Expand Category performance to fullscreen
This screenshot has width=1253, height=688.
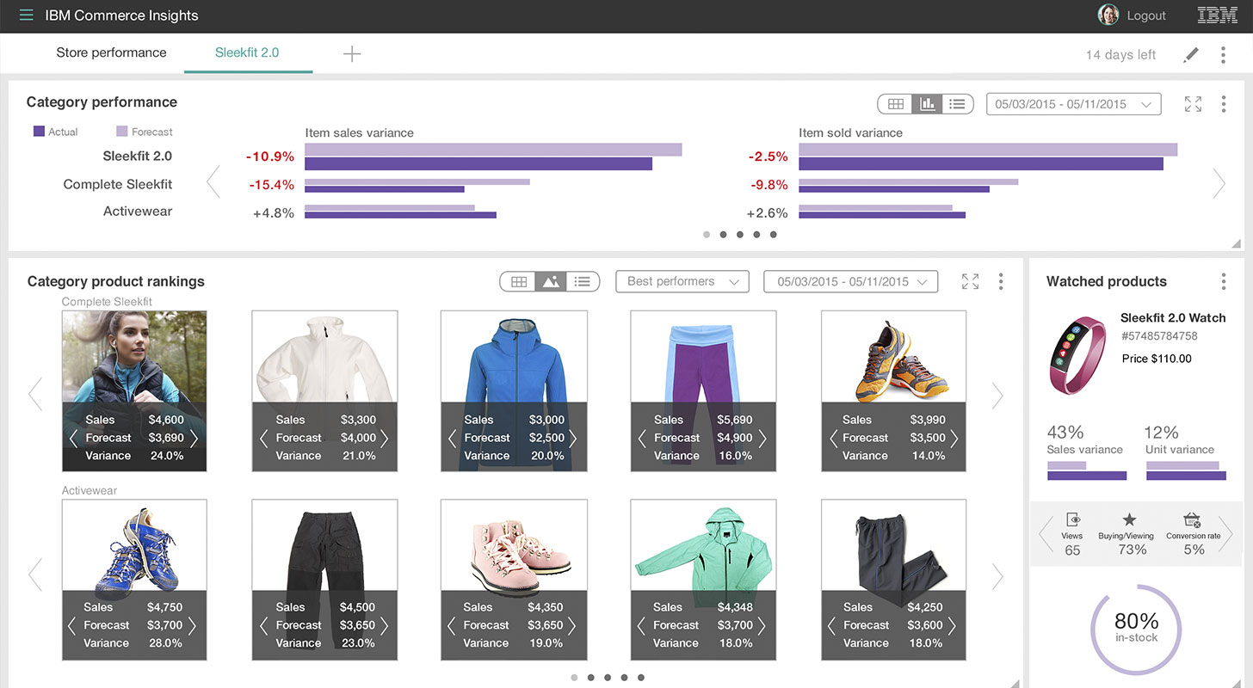pos(1193,102)
